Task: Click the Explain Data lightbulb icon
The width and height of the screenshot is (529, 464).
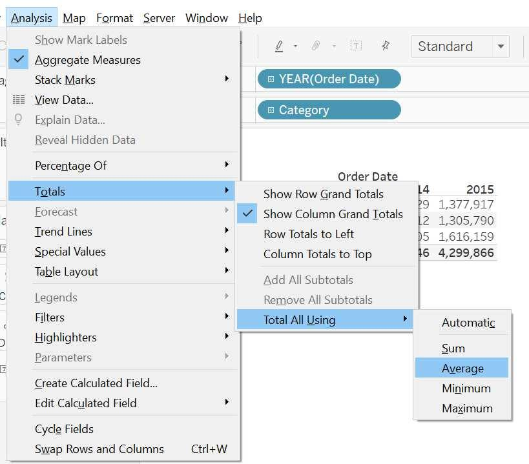Action: coord(19,120)
